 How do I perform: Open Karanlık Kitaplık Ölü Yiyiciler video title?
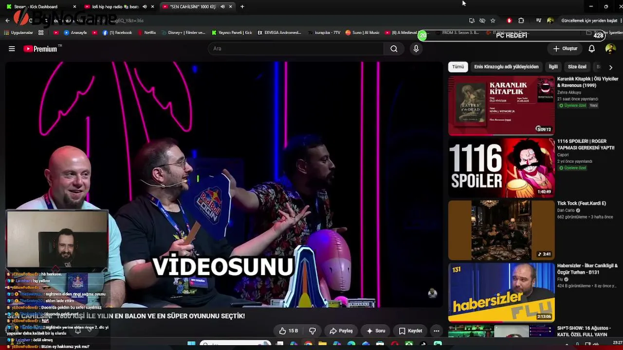(x=587, y=82)
